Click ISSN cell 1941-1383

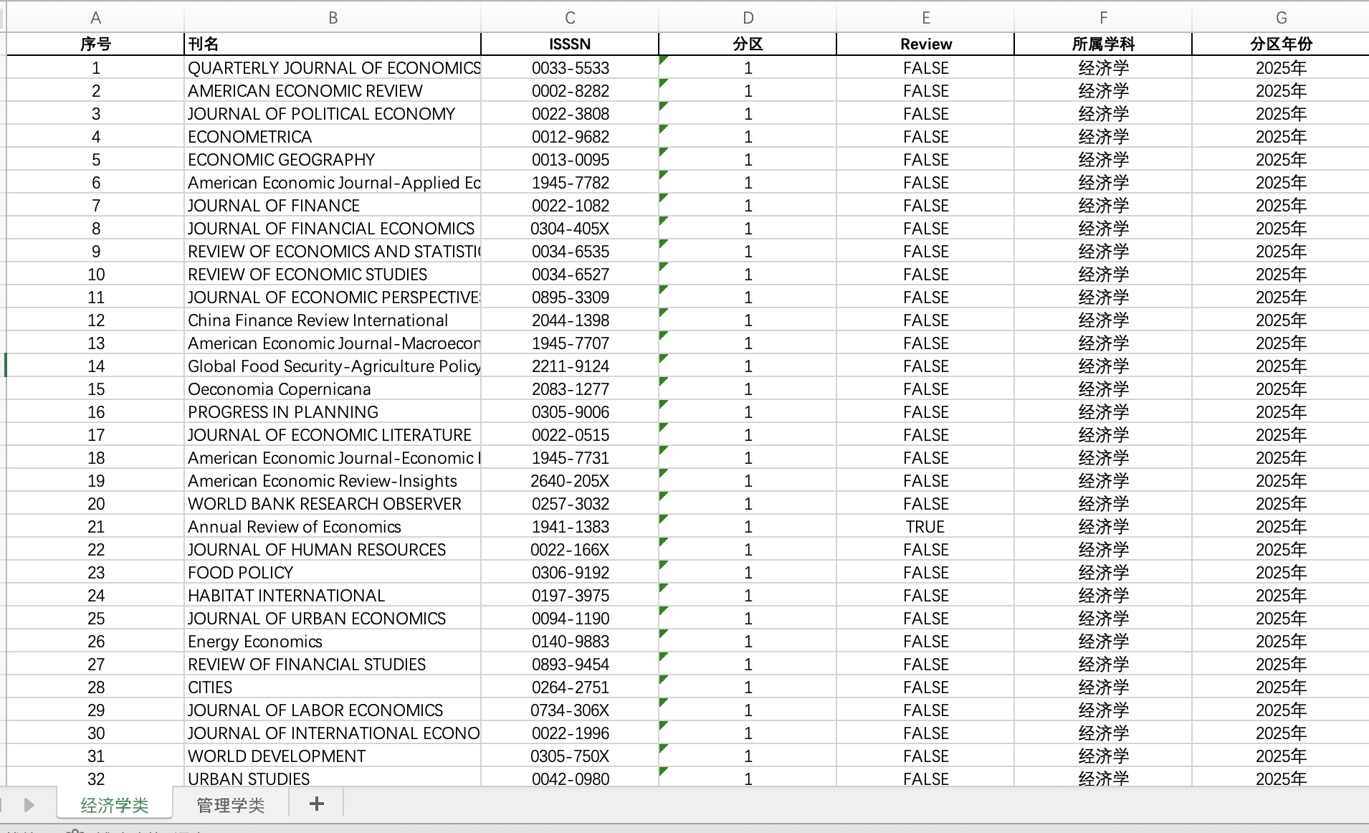[570, 526]
